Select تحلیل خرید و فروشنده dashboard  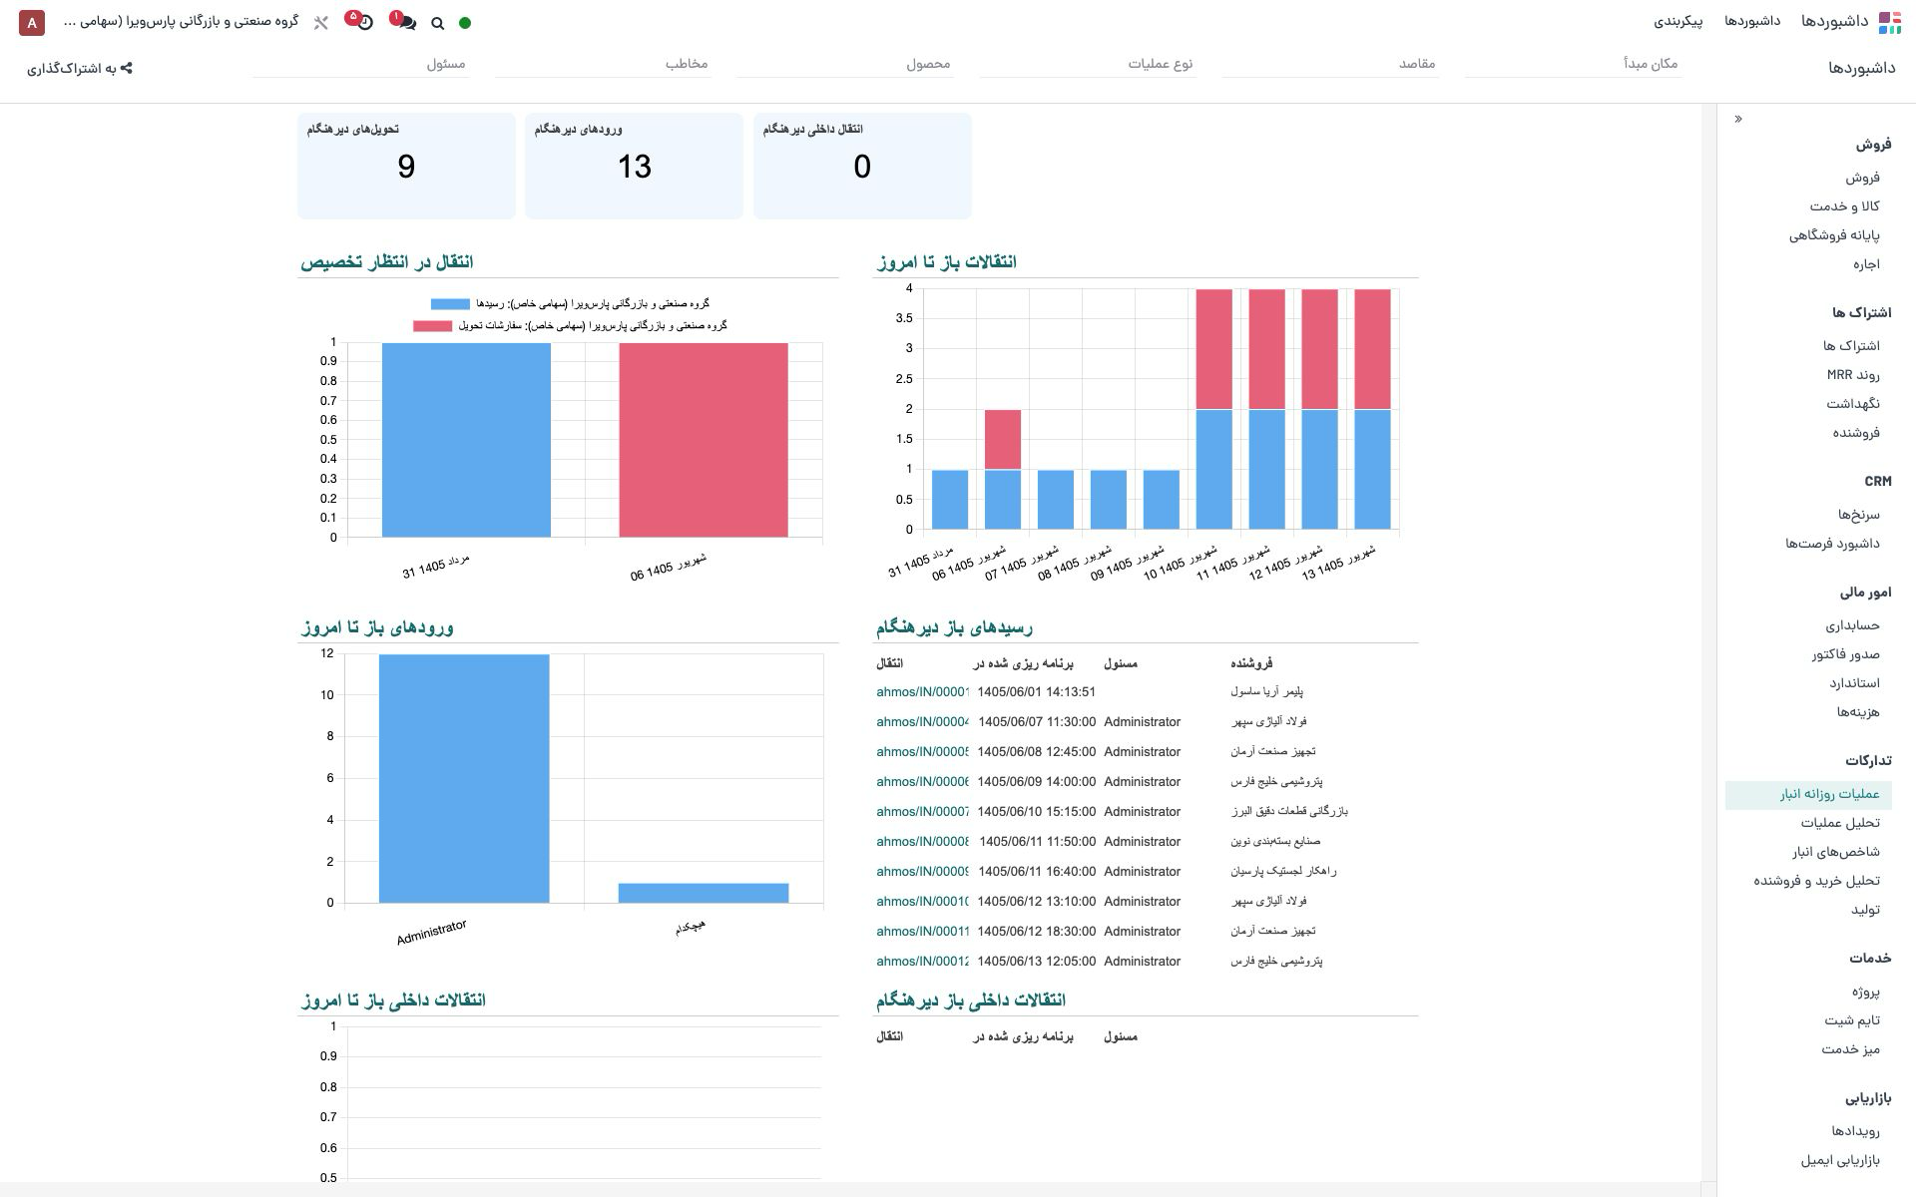[x=1816, y=881]
